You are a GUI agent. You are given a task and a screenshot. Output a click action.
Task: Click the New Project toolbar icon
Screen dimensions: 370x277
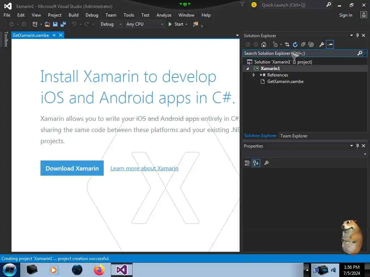click(35, 24)
